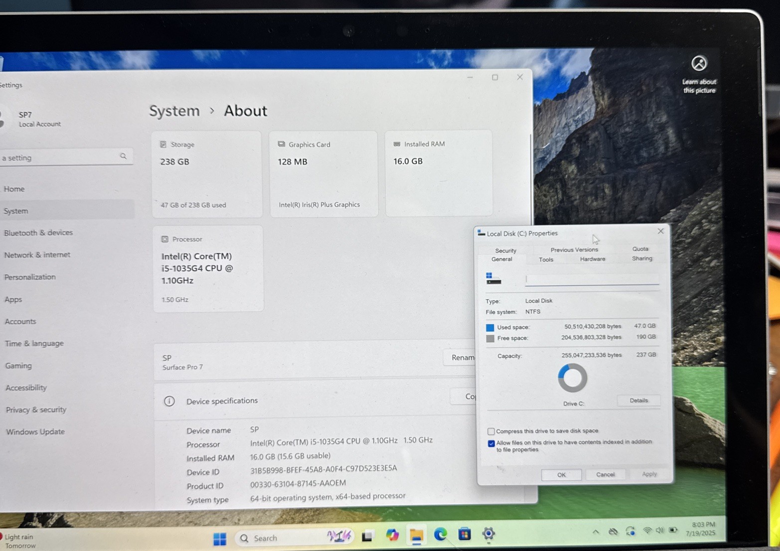The width and height of the screenshot is (780, 551).
Task: Open Personalization settings
Action: click(x=30, y=277)
